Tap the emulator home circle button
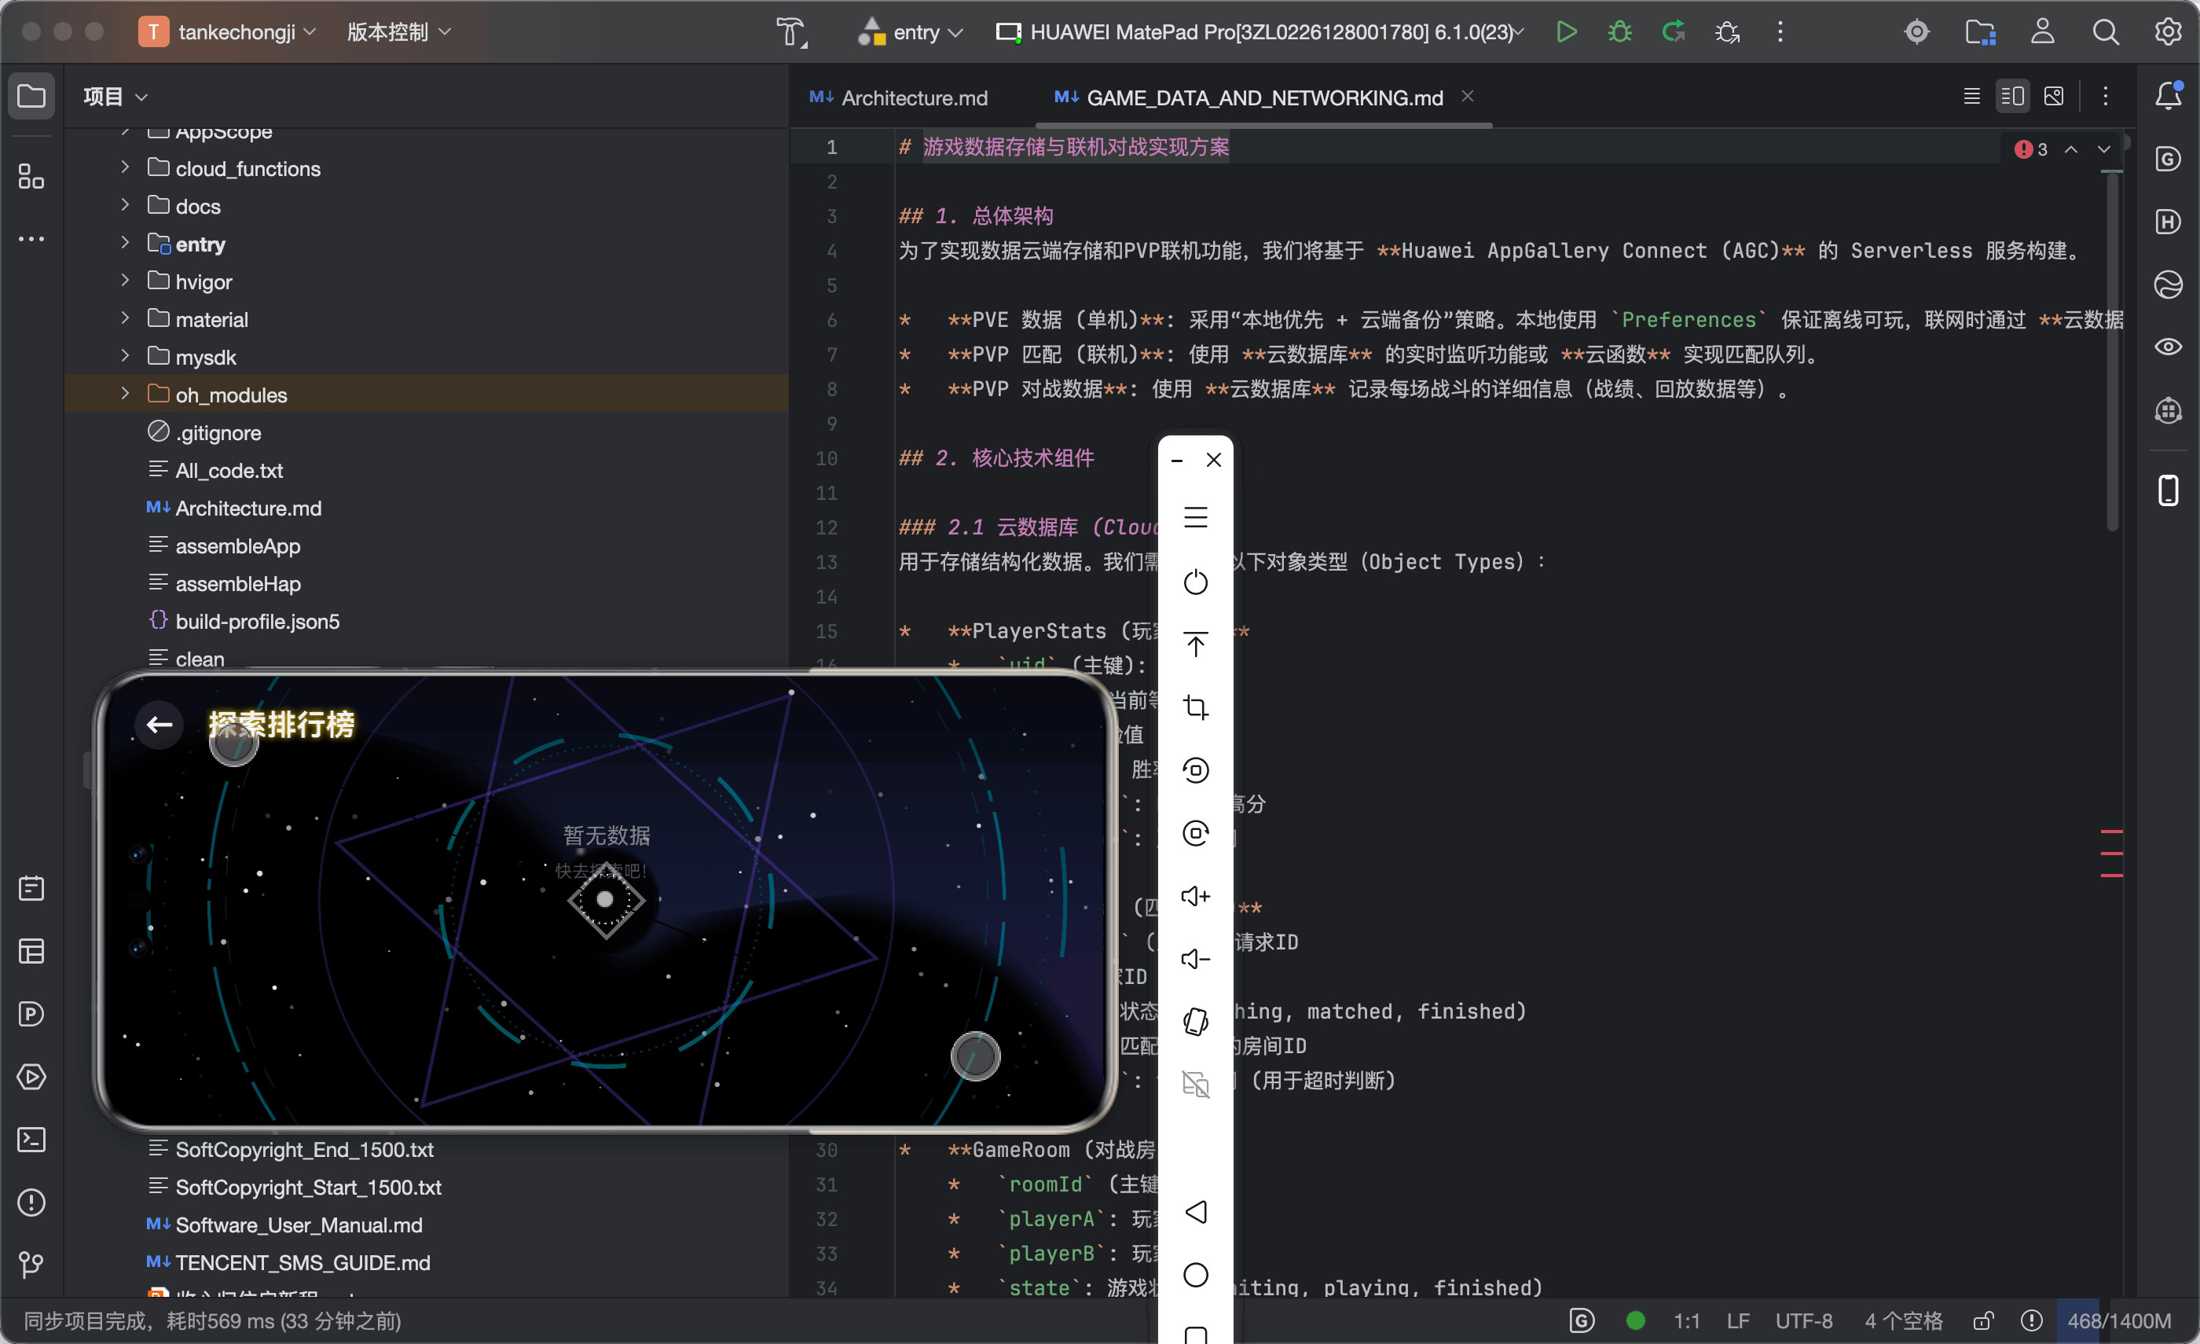The image size is (2200, 1344). (x=1196, y=1274)
